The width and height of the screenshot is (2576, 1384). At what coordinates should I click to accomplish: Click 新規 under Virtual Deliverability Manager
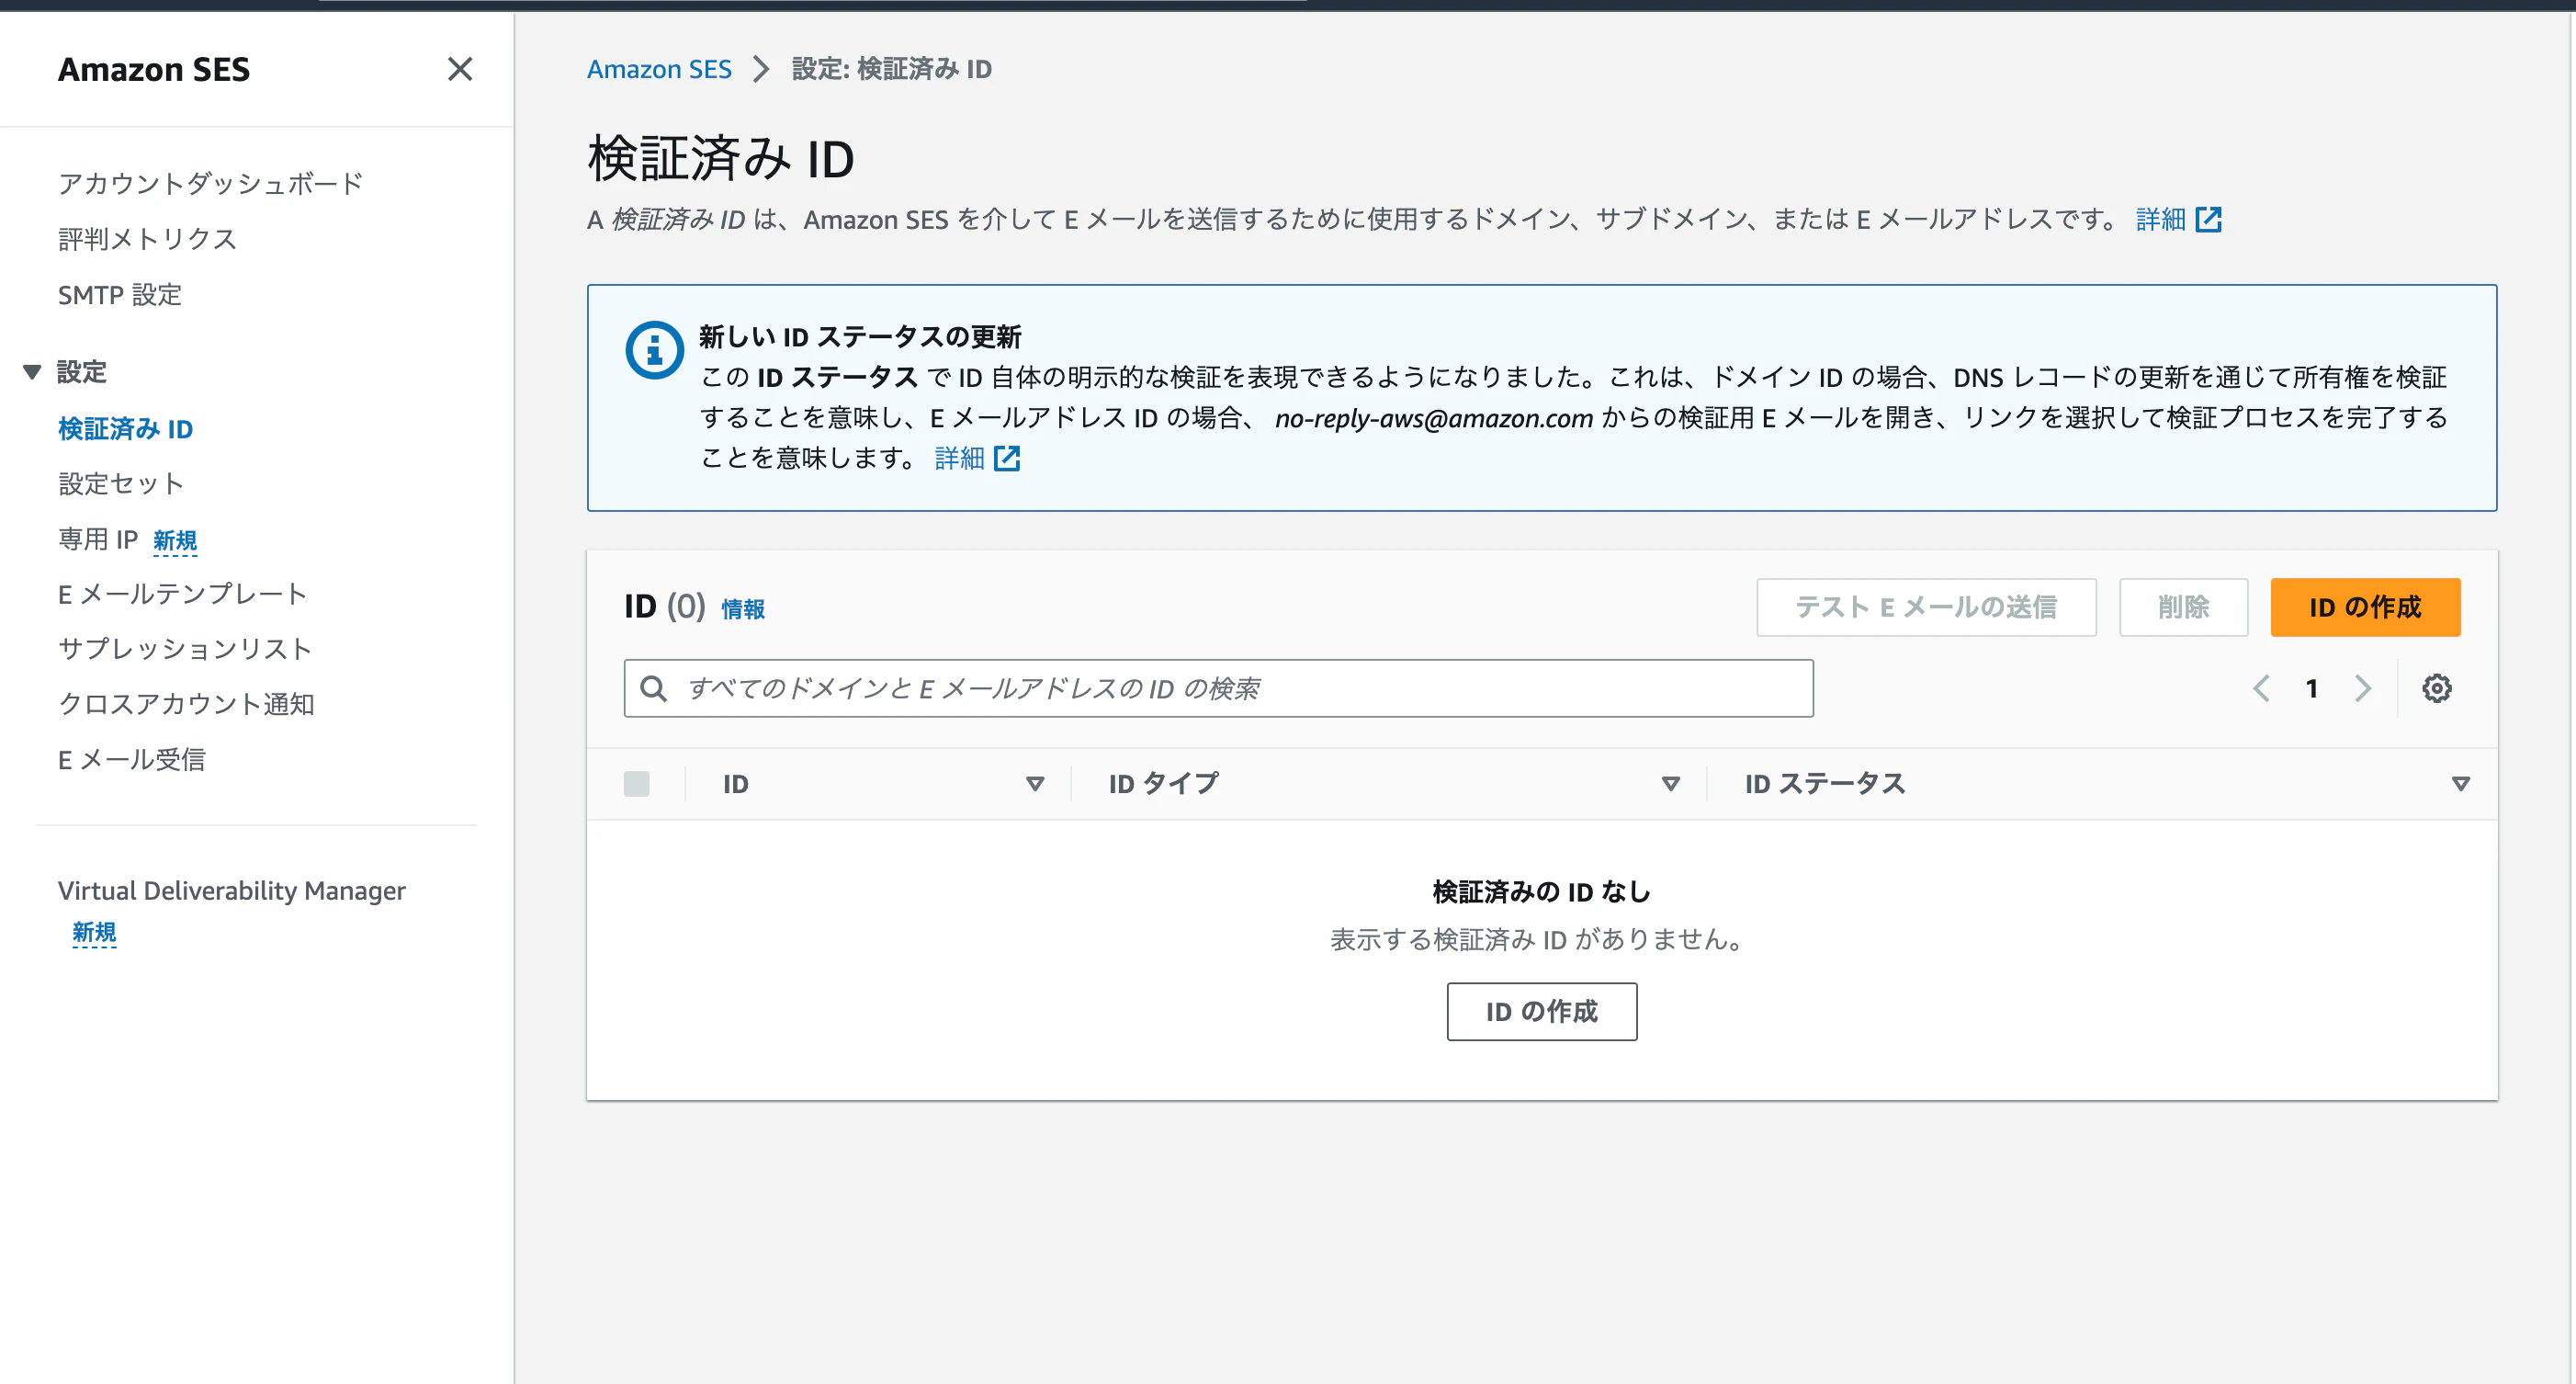point(93,933)
